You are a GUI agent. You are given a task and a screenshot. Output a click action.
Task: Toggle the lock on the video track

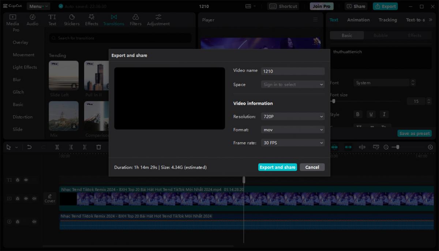(18, 198)
